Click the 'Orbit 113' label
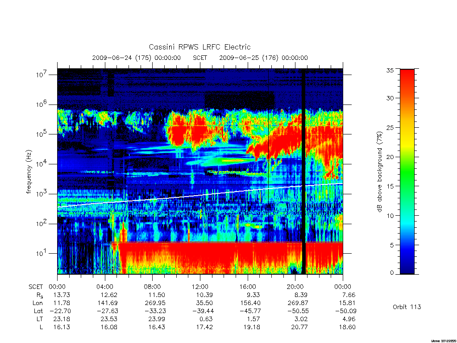The width and height of the screenshot is (457, 343). pyautogui.click(x=407, y=307)
